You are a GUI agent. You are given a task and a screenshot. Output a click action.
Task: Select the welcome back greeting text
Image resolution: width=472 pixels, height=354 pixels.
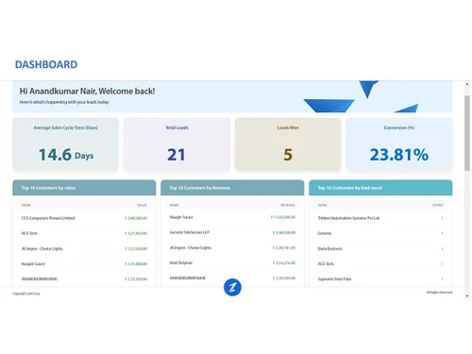click(87, 92)
